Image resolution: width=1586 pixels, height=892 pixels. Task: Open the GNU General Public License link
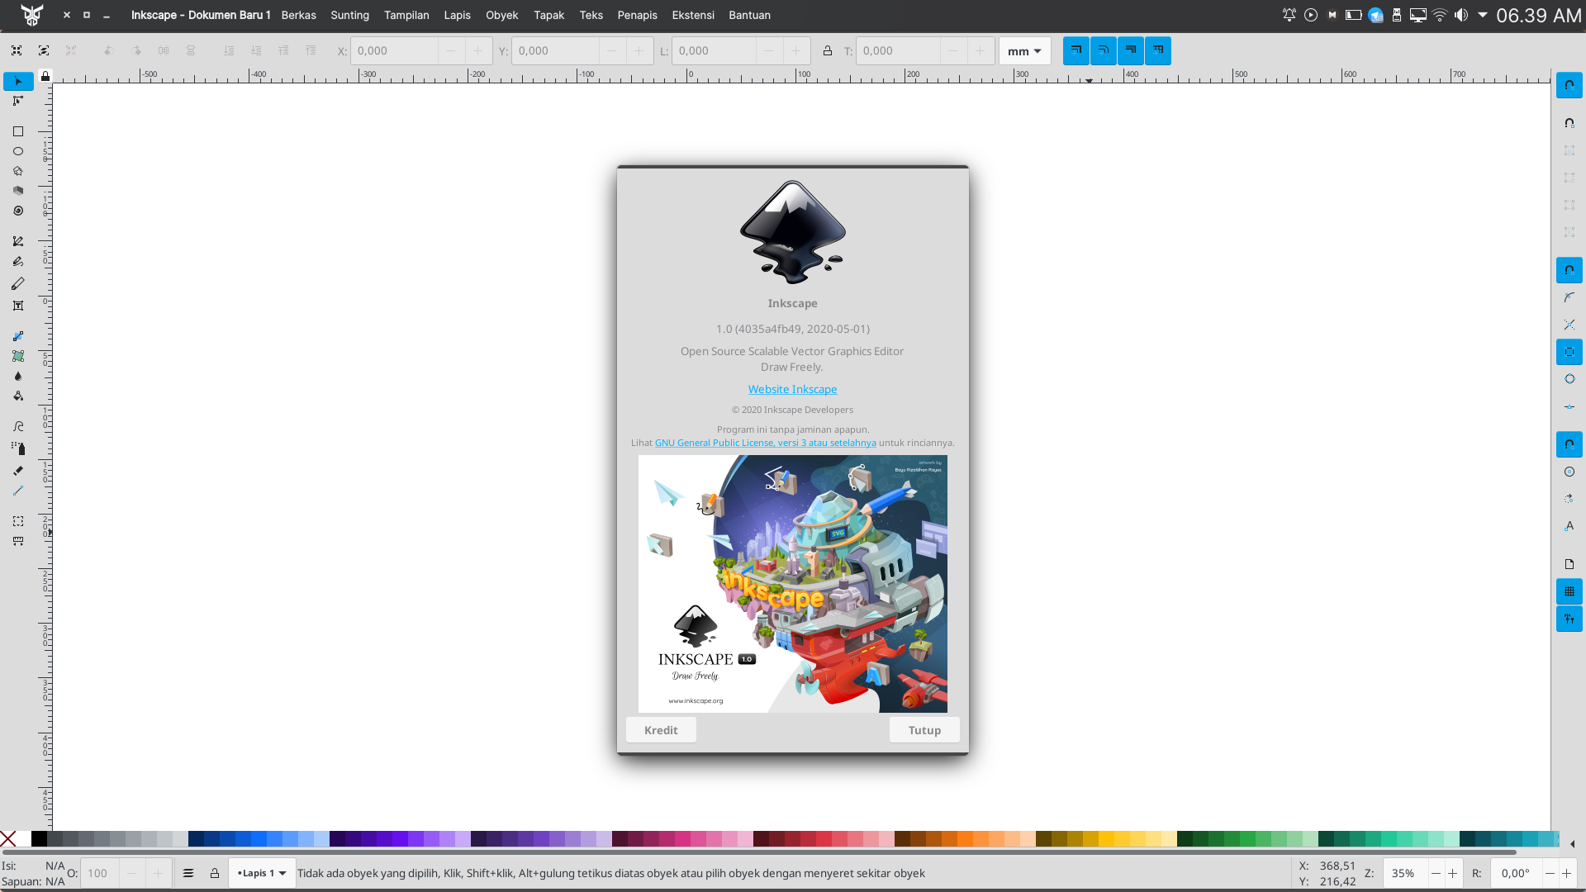click(766, 443)
